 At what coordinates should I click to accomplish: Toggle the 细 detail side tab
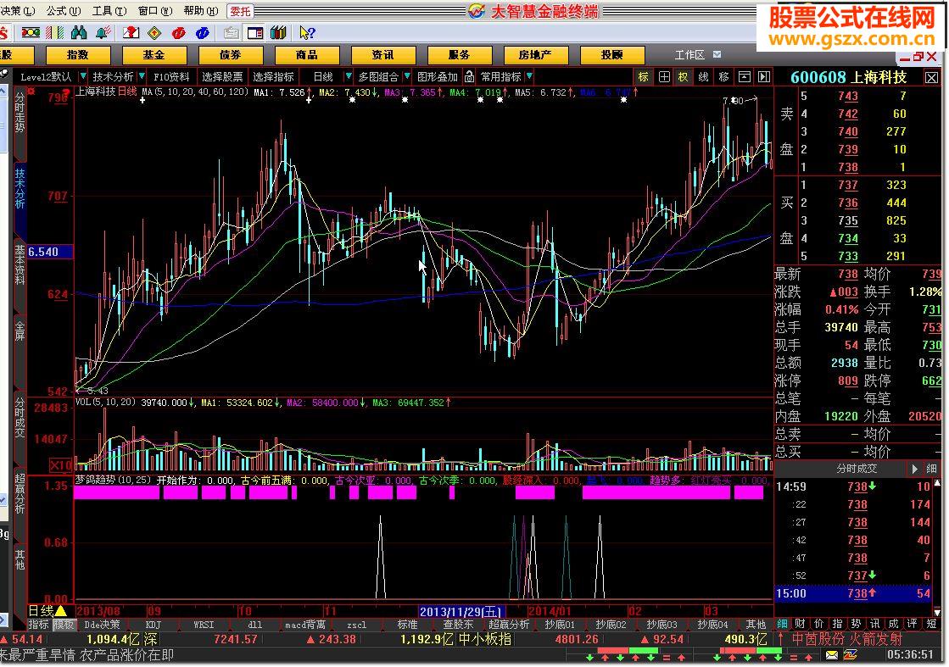click(x=782, y=624)
